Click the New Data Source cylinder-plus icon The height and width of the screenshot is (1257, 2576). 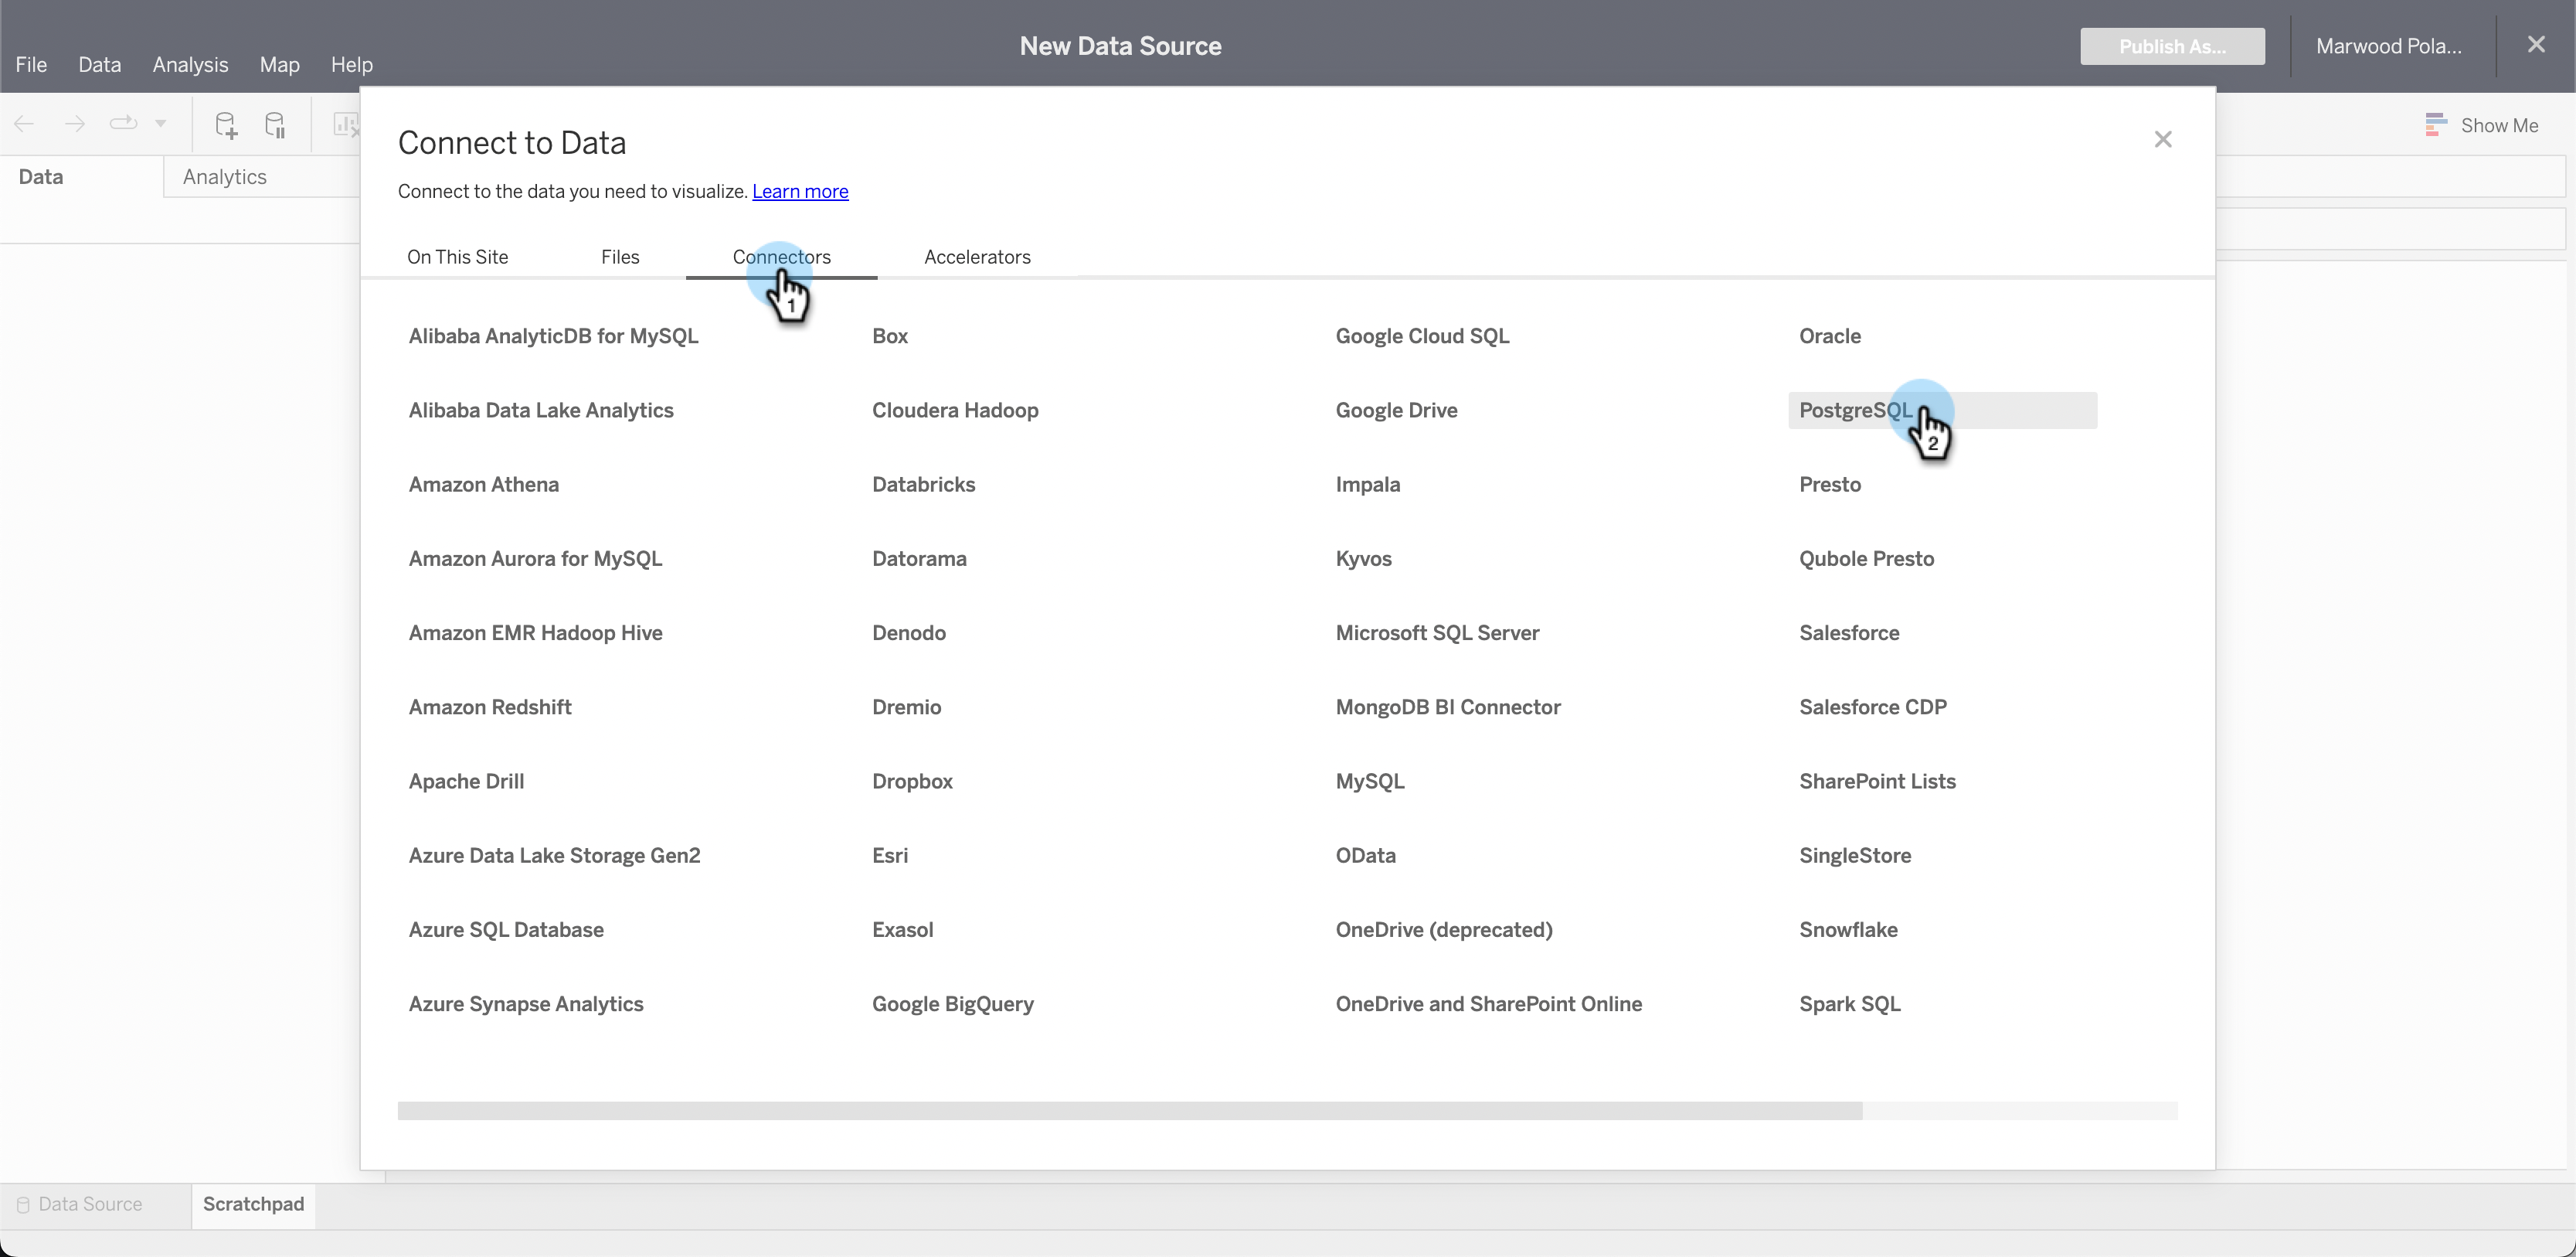pos(226,124)
